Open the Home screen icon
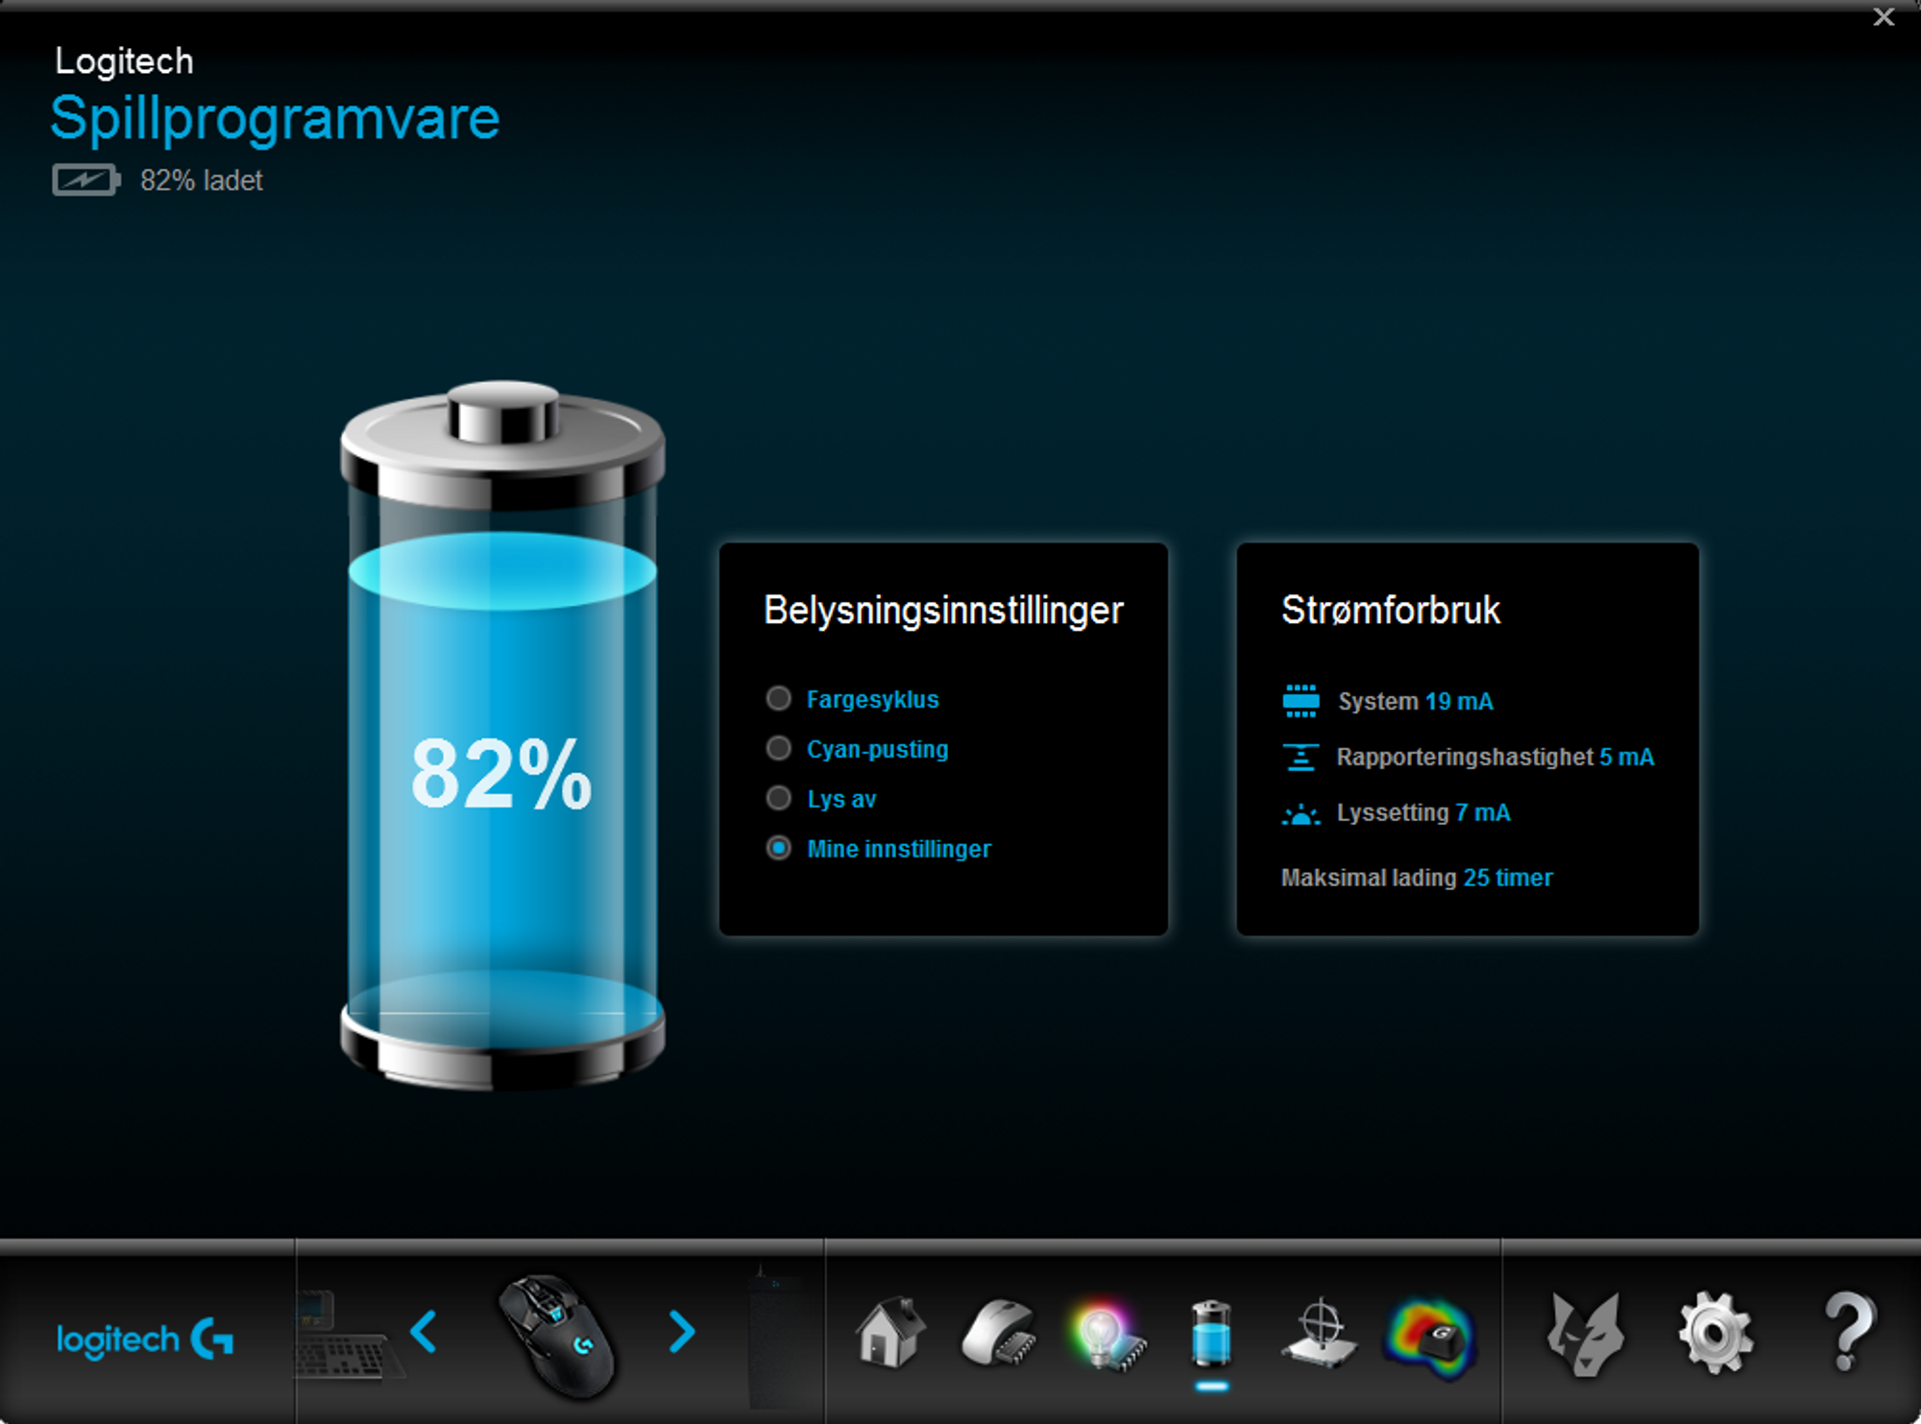This screenshot has width=1921, height=1424. [x=890, y=1331]
